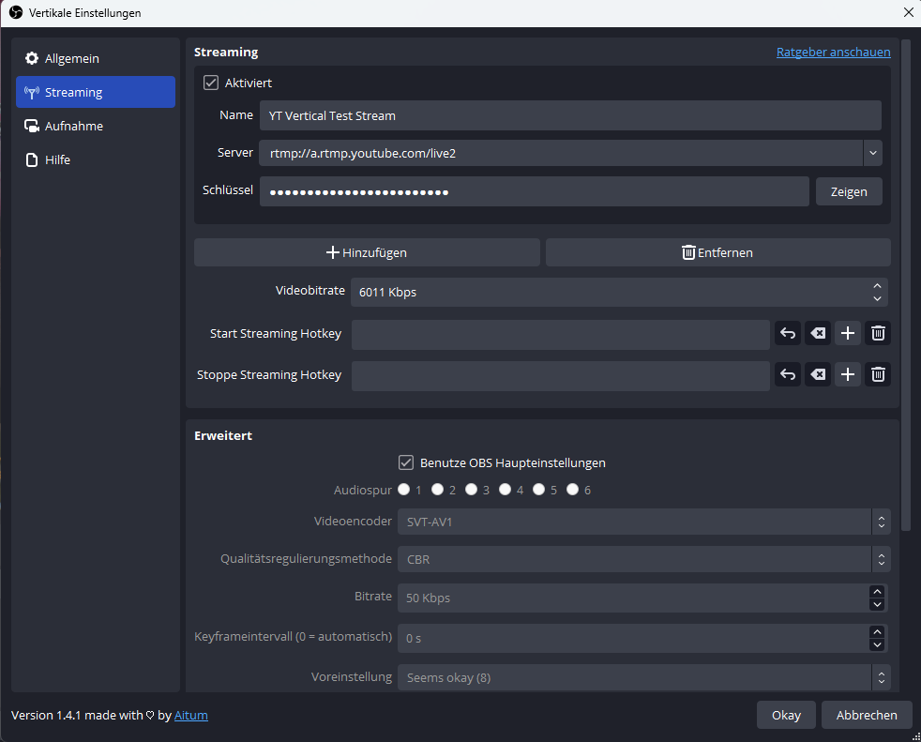
Task: Select Audiospur radio button 3
Action: point(472,490)
